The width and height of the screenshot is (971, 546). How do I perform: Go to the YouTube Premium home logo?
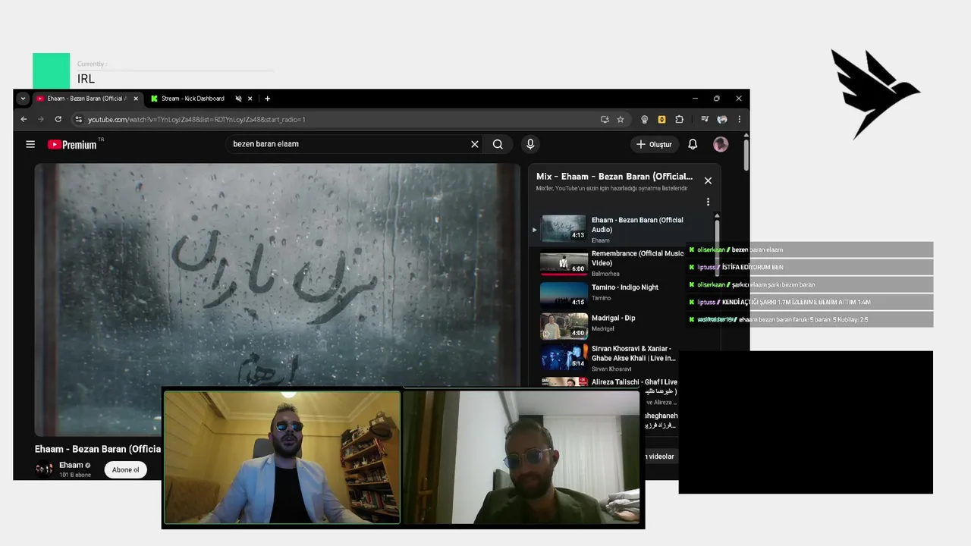(x=73, y=144)
